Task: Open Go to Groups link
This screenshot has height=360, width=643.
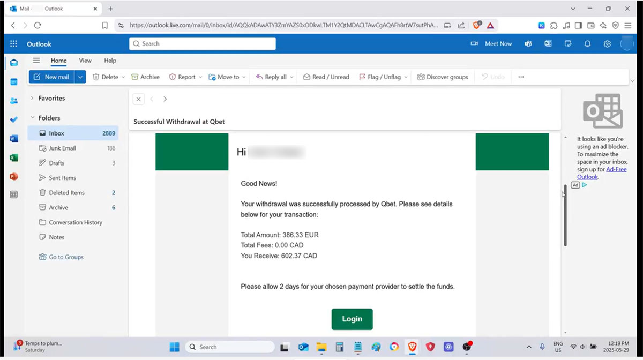Action: click(61, 257)
